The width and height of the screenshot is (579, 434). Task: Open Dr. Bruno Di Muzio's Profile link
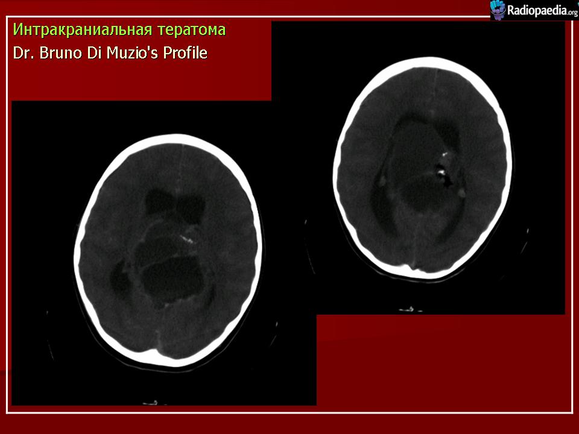110,53
